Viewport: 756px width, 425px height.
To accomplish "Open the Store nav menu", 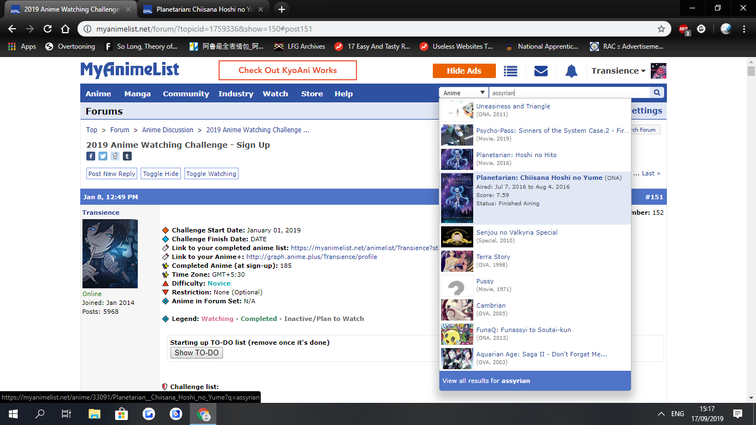I will point(312,94).
